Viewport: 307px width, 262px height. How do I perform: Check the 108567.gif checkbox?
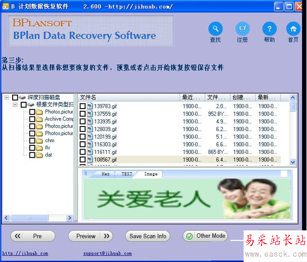click(82, 159)
